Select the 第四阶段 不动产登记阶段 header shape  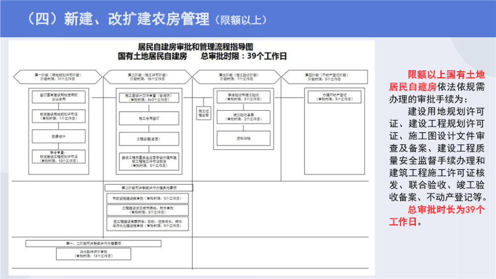click(x=325, y=76)
